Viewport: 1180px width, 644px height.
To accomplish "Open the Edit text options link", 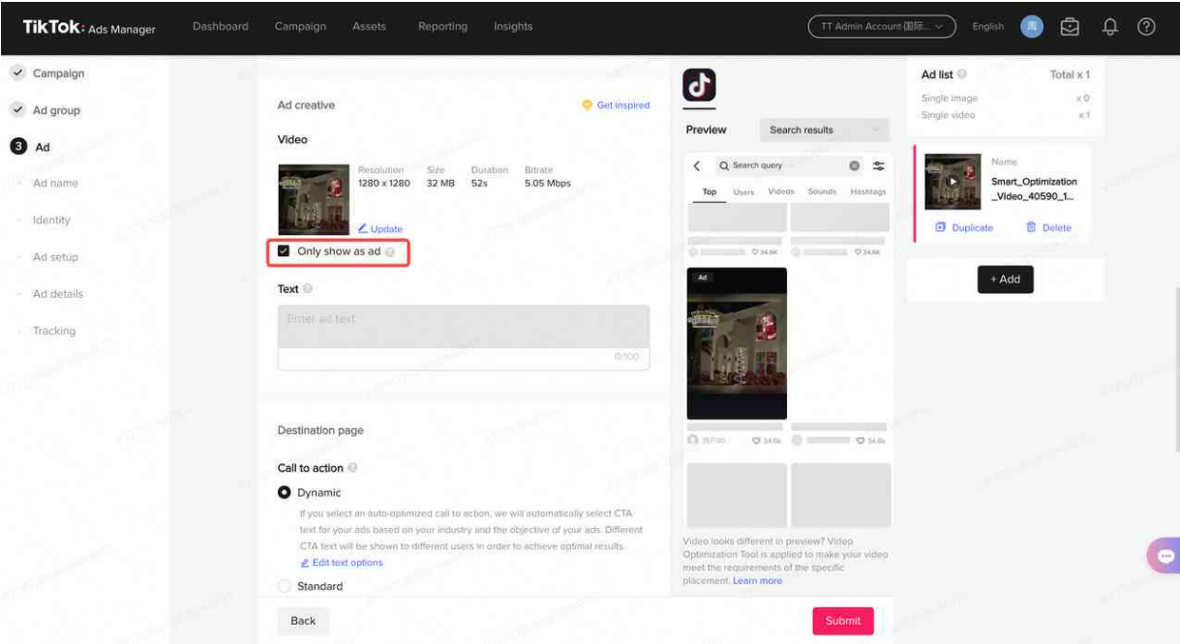I will (348, 563).
